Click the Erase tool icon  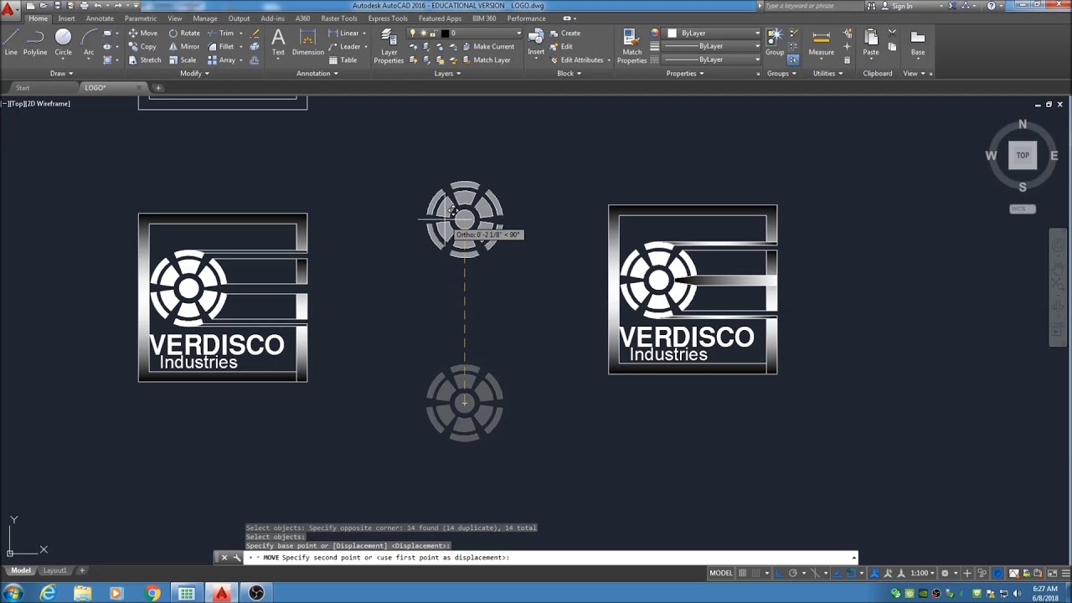(255, 33)
